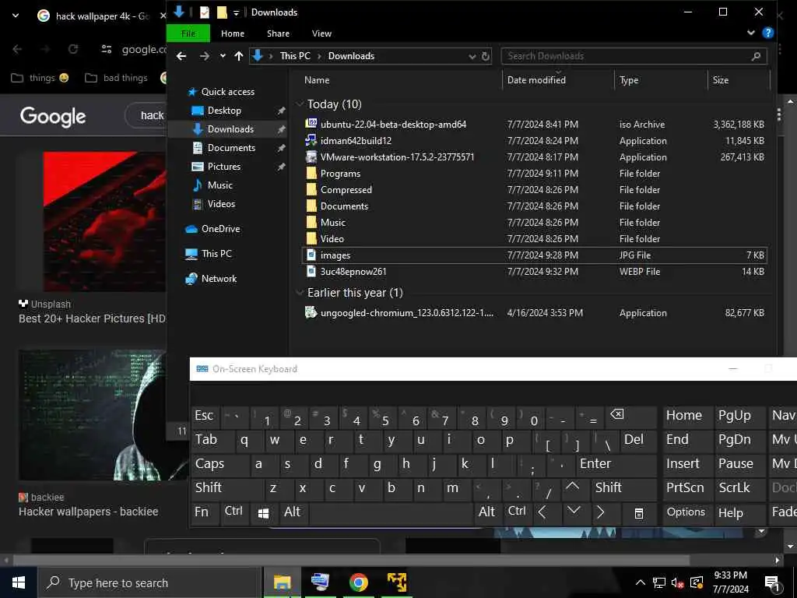Open the View ribbon tab
Viewport: 797px width, 598px height.
321,33
